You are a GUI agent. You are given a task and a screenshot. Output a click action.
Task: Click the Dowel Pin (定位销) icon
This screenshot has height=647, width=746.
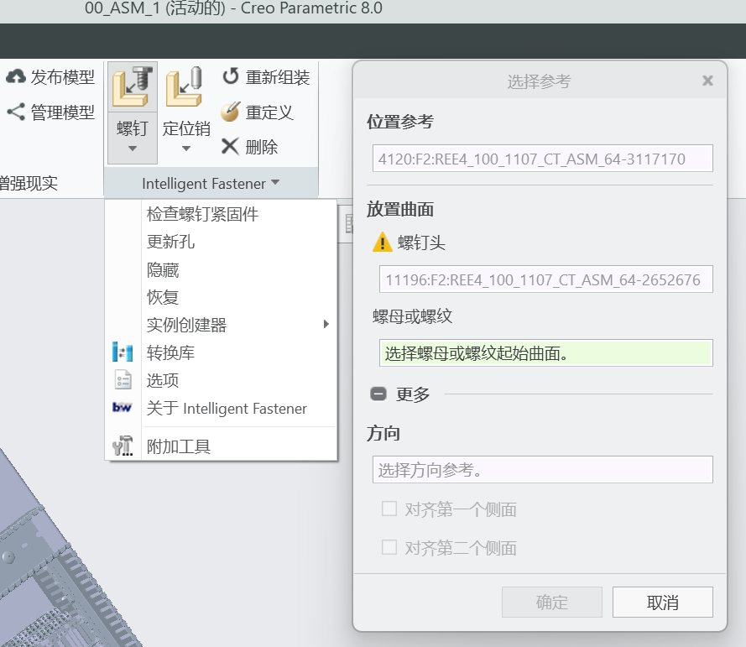pos(185,86)
